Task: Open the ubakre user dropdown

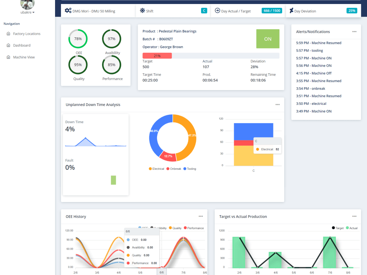Action: tap(28, 12)
